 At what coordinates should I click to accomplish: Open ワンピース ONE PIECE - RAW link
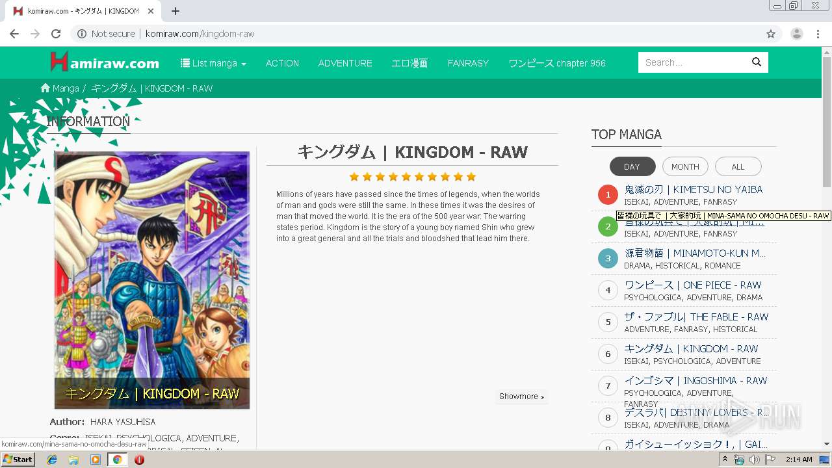point(693,285)
